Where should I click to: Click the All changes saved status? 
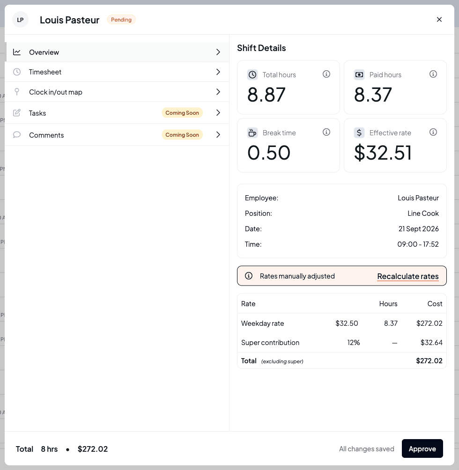366,449
